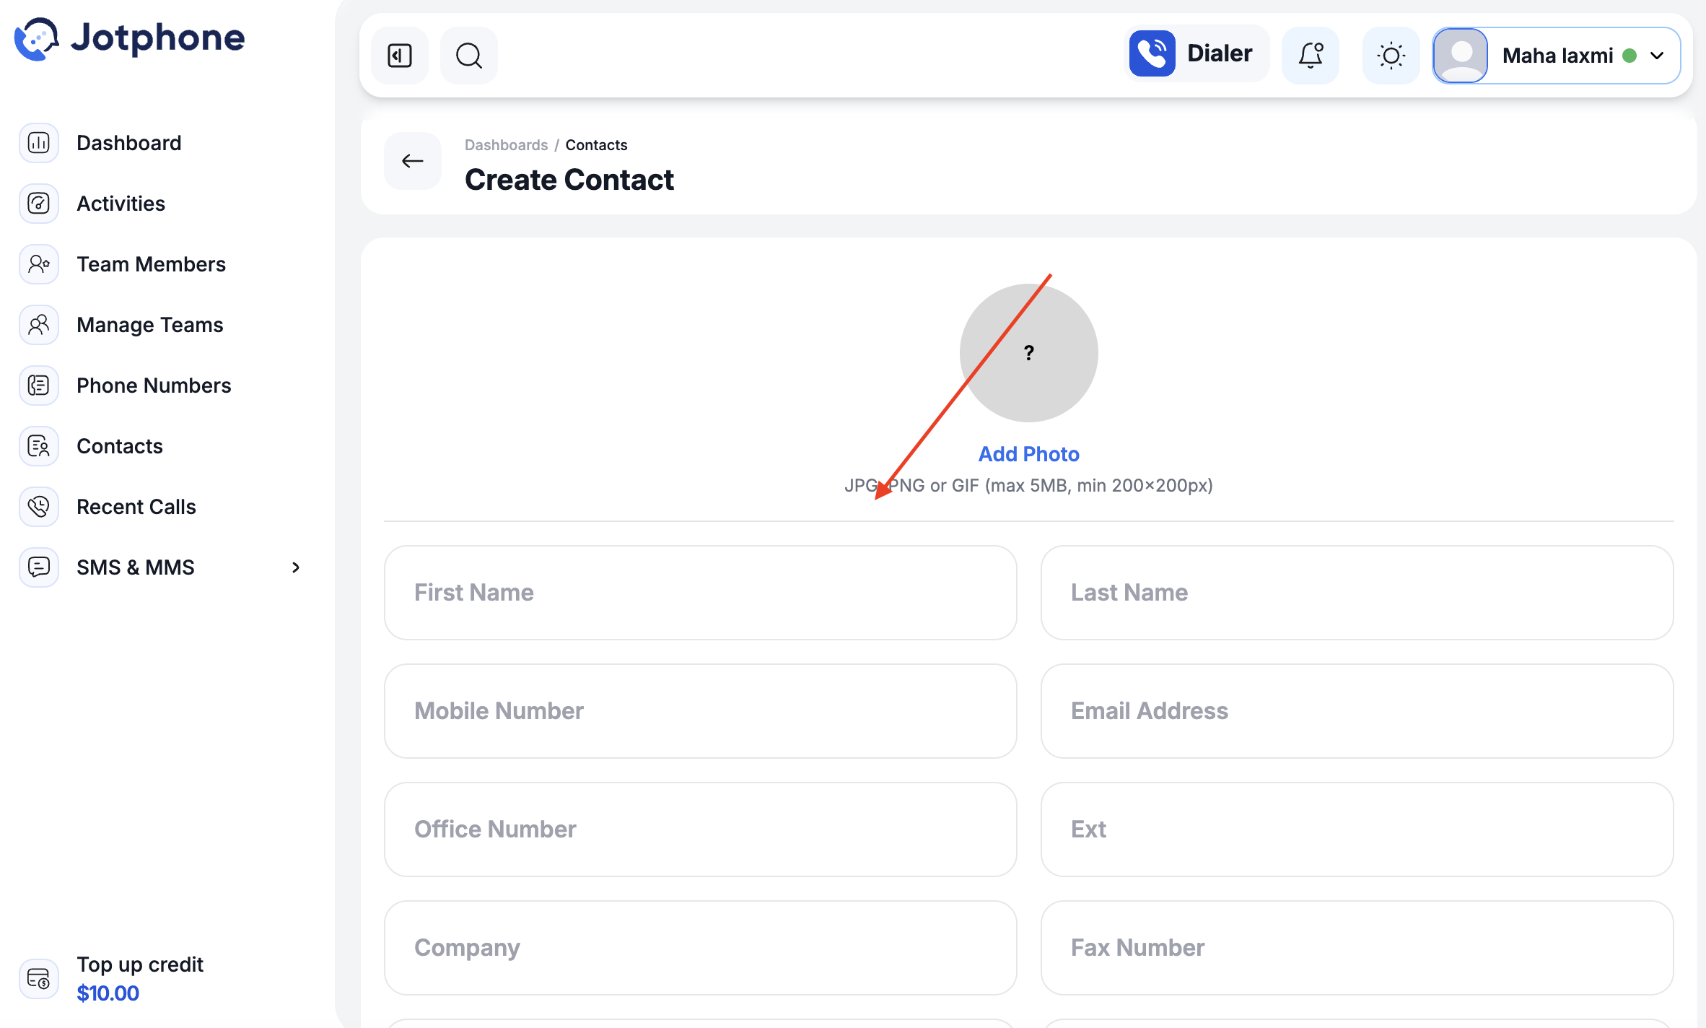Expand the Maha laxmi account dropdown chevron

pyautogui.click(x=1657, y=56)
